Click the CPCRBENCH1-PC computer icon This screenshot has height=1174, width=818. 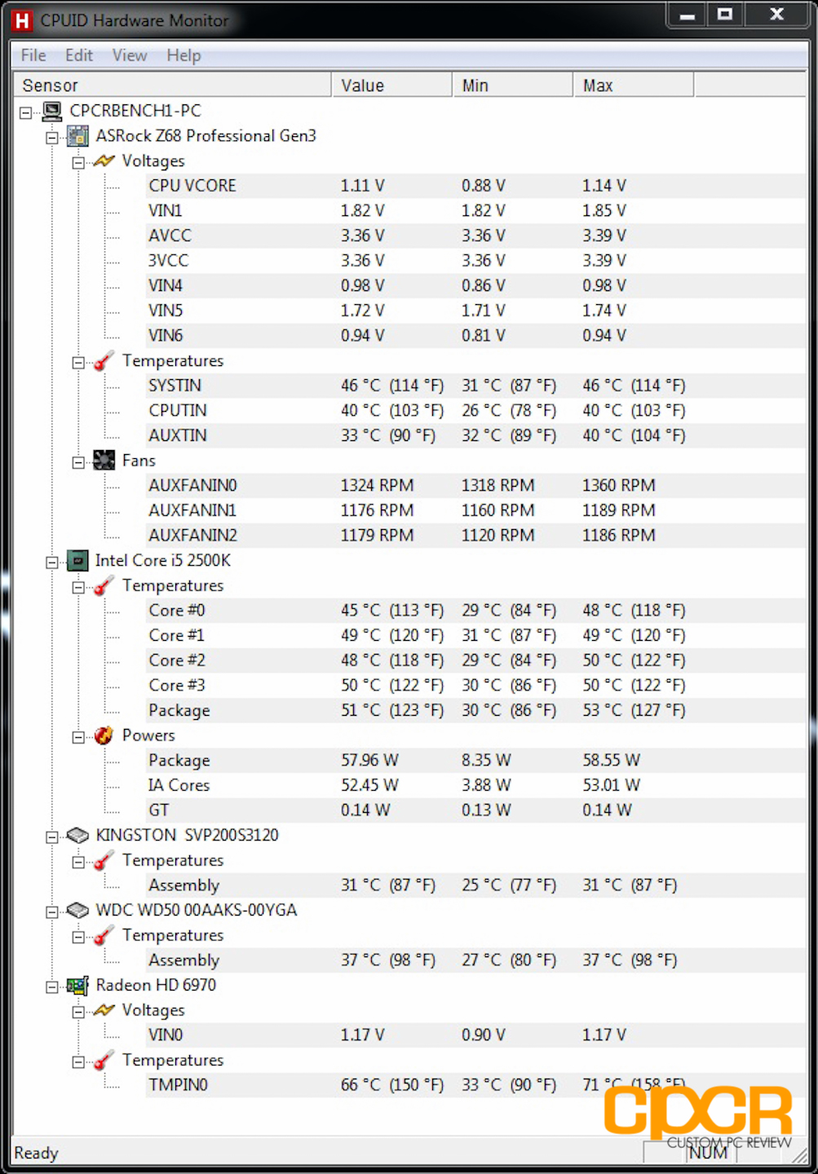point(52,111)
